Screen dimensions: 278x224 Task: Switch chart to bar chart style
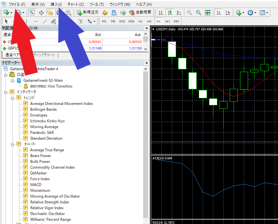(161, 13)
